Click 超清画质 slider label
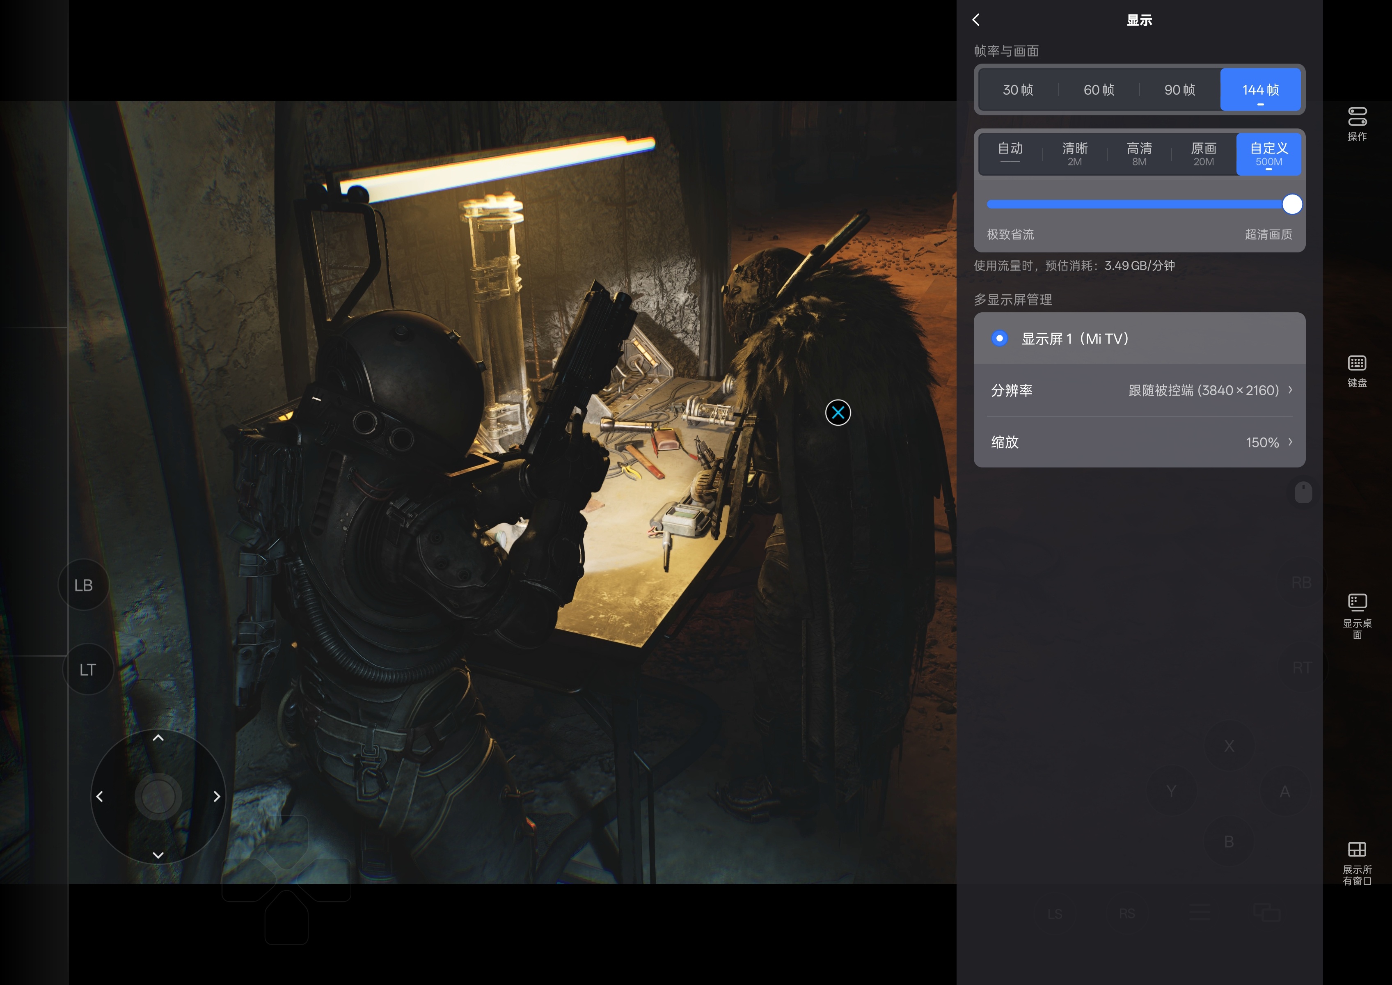 (x=1268, y=234)
